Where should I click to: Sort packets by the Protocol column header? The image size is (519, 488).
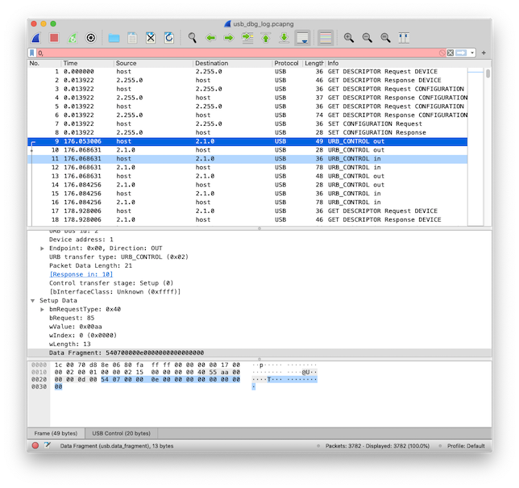tap(286, 63)
